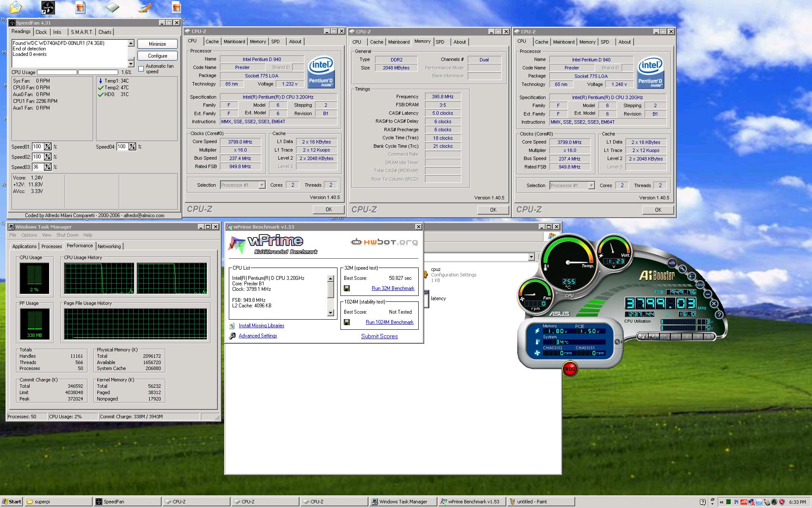Click Speed02 spinner control in SpeedFan

[48, 157]
